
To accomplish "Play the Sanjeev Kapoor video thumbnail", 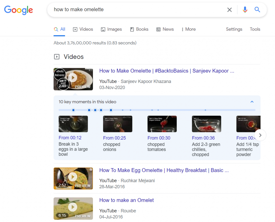I will (x=73, y=79).
